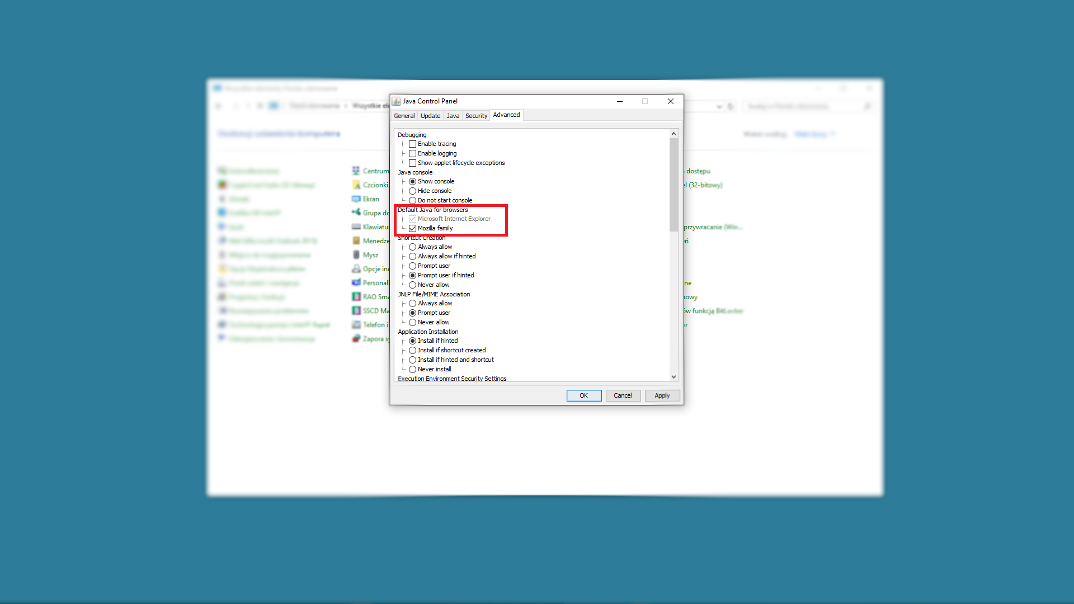Check Show applet lifecycle exceptions
1074x604 pixels.
point(413,163)
